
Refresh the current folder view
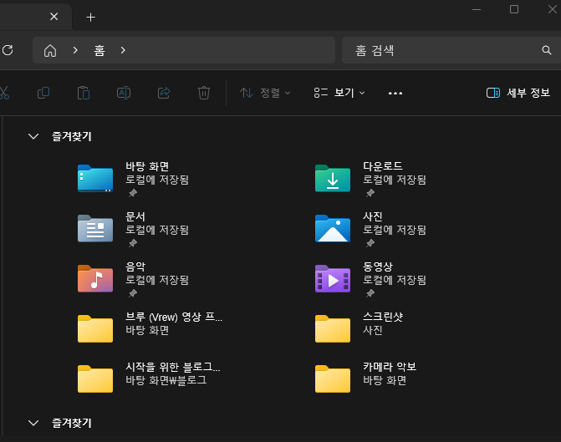[8, 50]
